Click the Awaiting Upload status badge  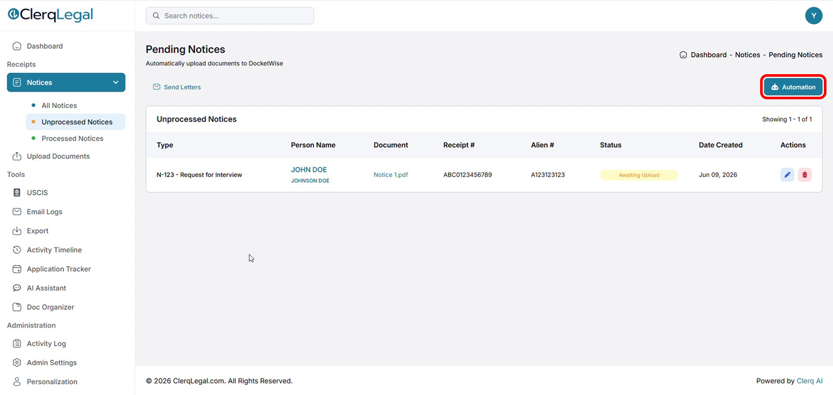[639, 175]
